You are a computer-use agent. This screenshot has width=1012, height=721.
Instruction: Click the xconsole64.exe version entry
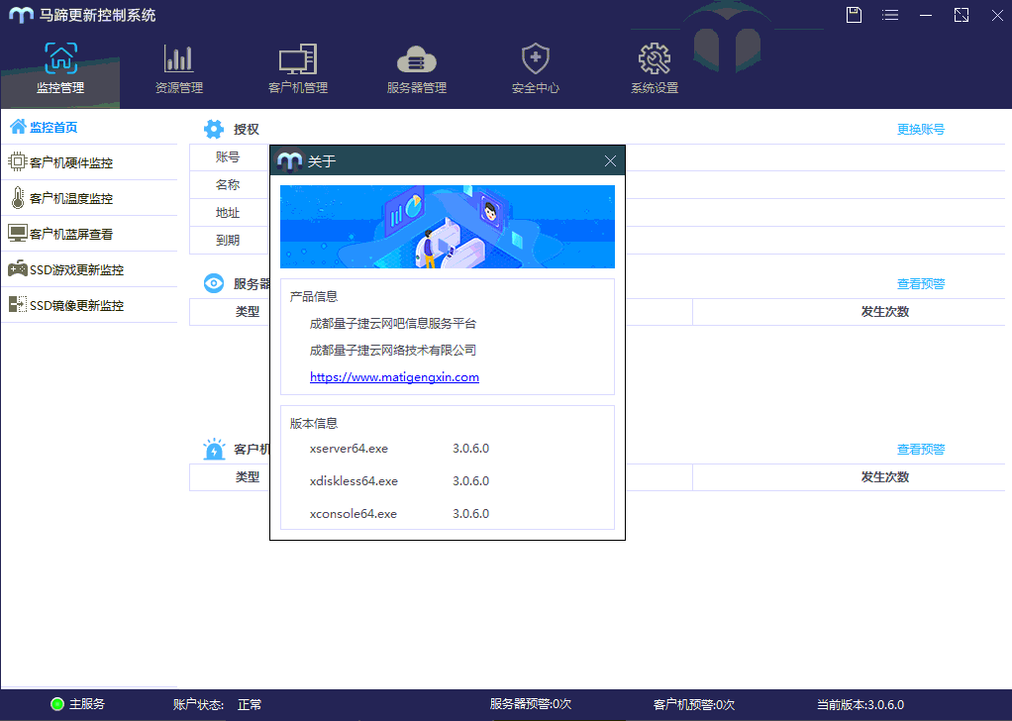point(399,514)
